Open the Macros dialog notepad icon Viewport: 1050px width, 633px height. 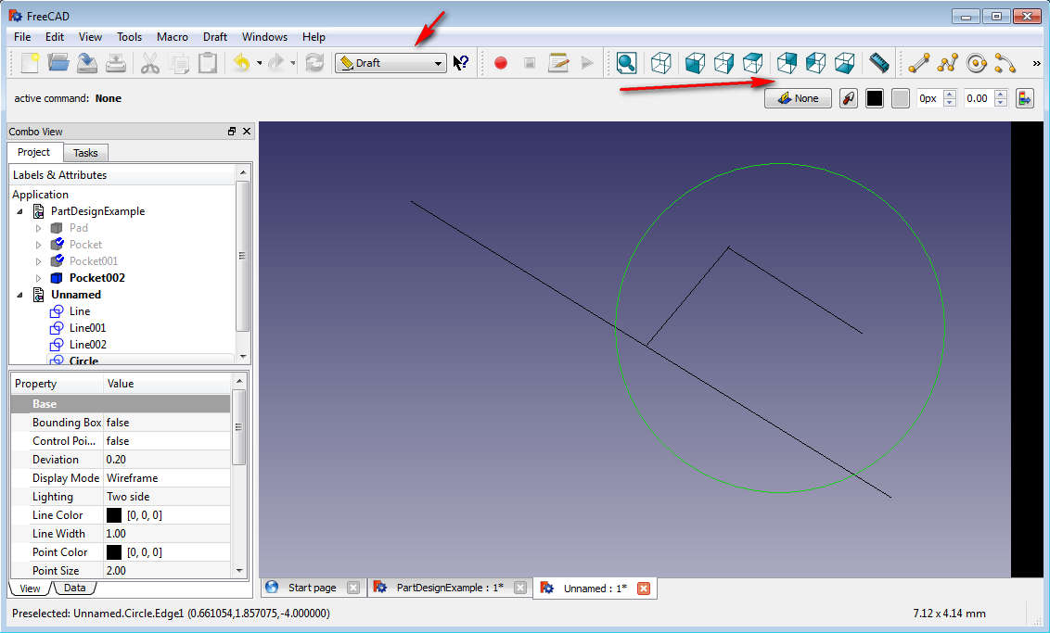(x=557, y=63)
